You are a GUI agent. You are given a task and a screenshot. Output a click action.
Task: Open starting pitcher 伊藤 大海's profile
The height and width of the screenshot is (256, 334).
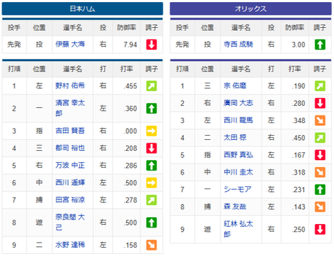[x=70, y=44]
